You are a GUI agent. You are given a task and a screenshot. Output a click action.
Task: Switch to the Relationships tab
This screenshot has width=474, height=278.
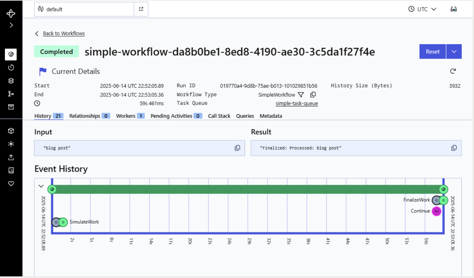click(89, 116)
